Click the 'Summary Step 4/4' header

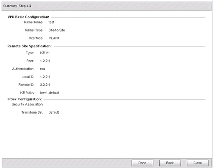point(17,6)
